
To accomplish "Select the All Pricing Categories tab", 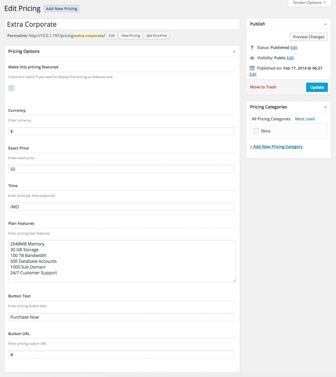I will (x=271, y=119).
